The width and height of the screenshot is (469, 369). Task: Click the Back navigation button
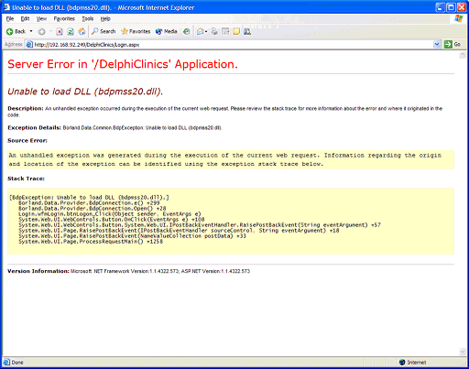pos(16,31)
